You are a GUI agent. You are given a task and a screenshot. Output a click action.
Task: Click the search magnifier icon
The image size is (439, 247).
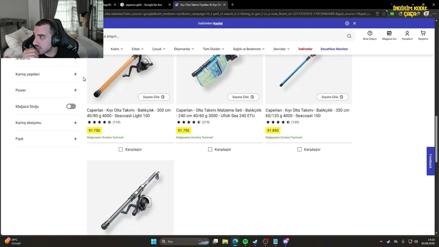(x=349, y=36)
